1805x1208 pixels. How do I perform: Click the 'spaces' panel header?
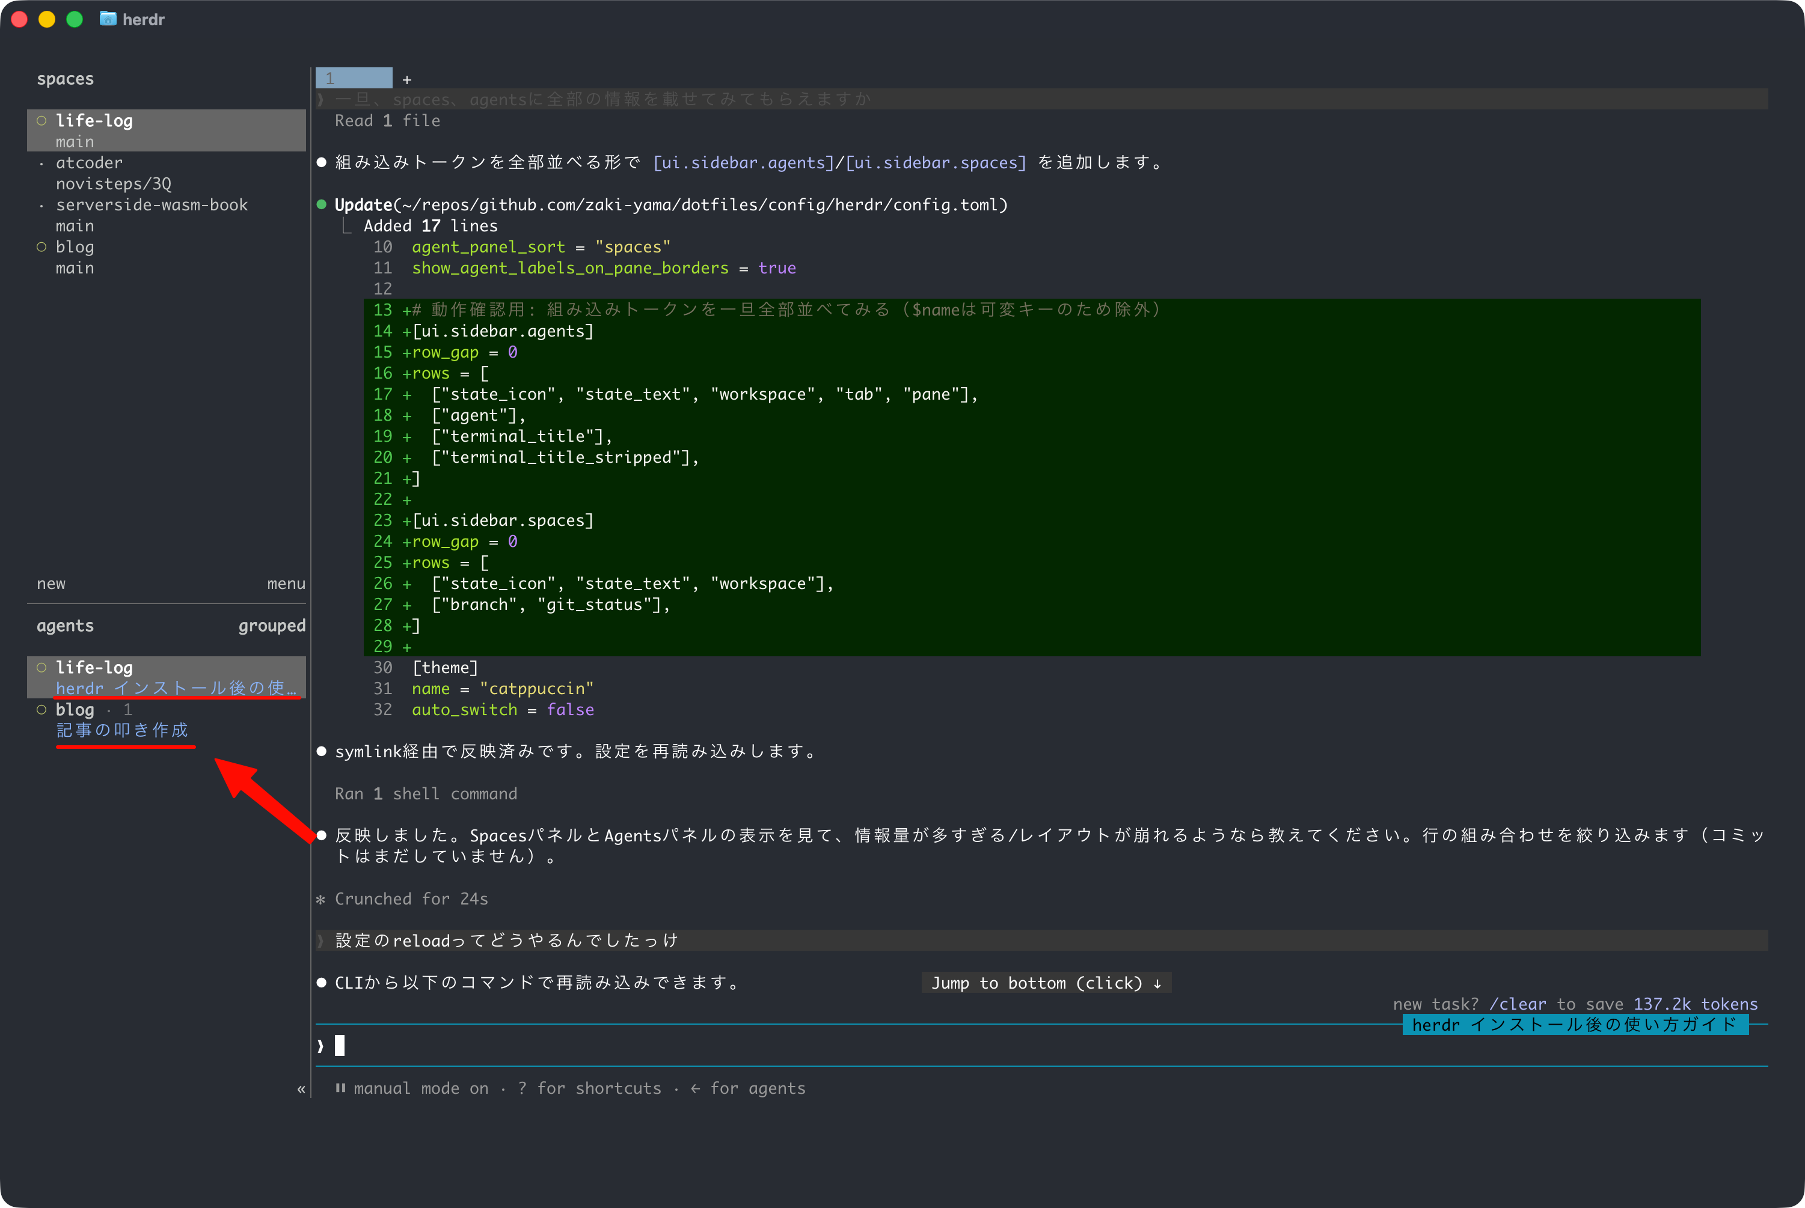coord(66,79)
